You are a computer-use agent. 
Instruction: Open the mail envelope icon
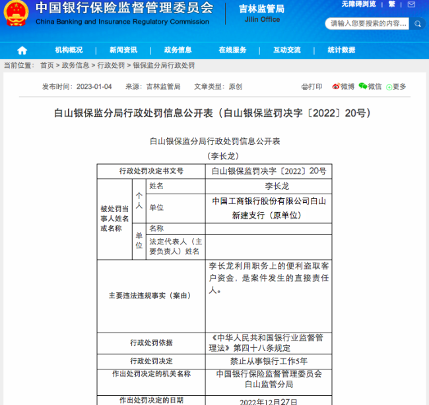pyautogui.click(x=411, y=5)
